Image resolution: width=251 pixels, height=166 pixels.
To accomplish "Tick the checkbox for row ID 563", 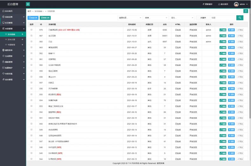I will 31,48.
